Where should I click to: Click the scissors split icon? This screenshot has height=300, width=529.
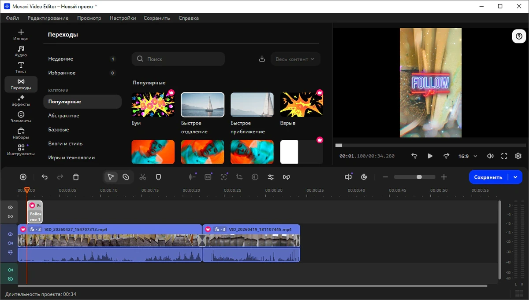(142, 177)
